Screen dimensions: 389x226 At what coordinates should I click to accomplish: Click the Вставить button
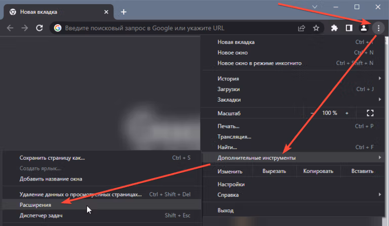[x=363, y=171]
